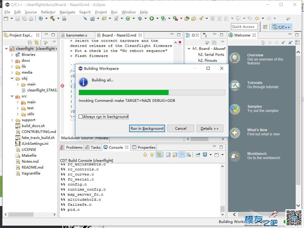Switch to the Problems tab

pos(72,147)
